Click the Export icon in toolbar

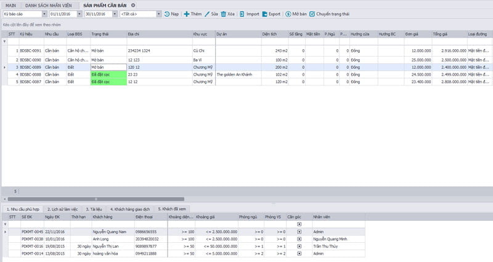pos(264,14)
